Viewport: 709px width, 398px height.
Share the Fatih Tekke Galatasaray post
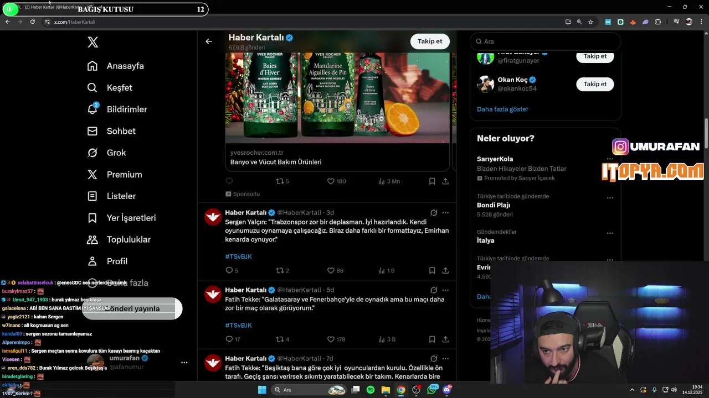[445, 339]
